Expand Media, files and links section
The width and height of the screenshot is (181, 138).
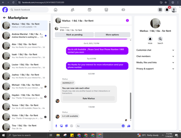(155, 62)
